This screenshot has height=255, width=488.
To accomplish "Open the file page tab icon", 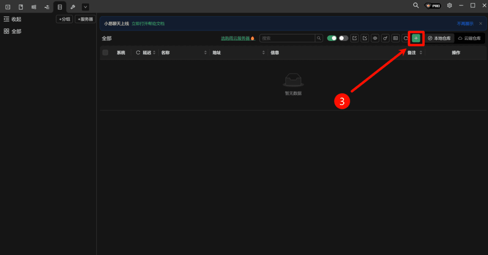I will click(x=21, y=7).
